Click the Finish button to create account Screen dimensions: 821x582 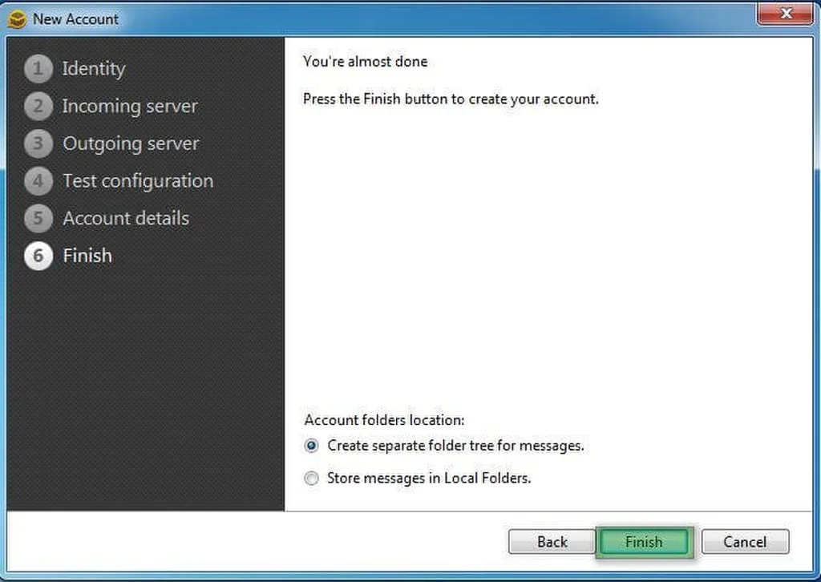point(644,542)
